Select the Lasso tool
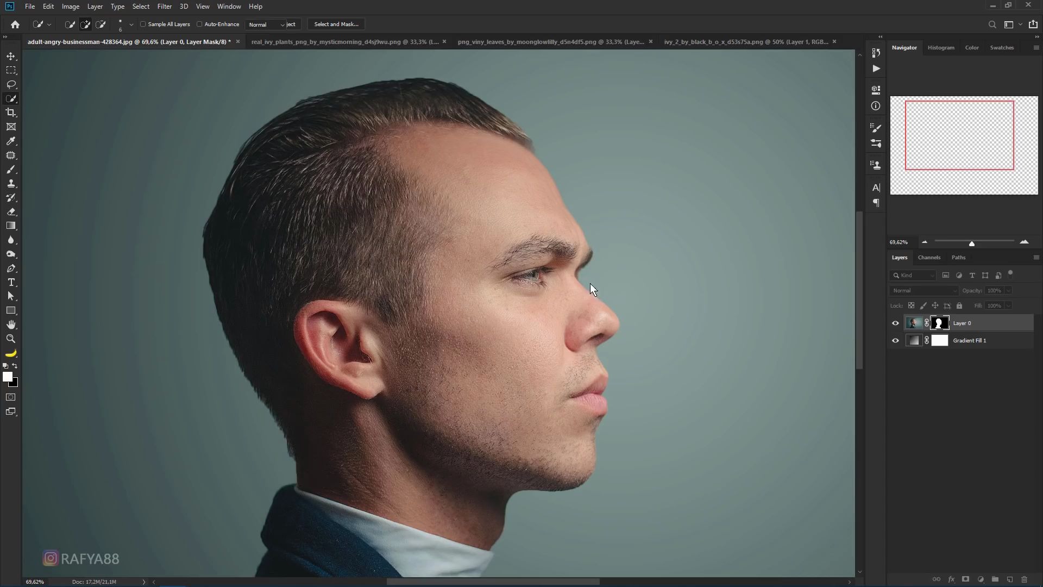This screenshot has width=1043, height=587. coord(11,84)
